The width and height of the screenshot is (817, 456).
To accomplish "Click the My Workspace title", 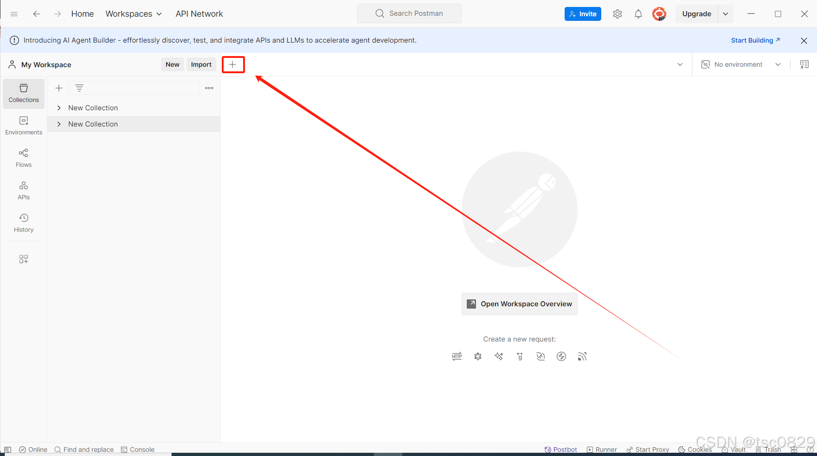I will coord(46,65).
